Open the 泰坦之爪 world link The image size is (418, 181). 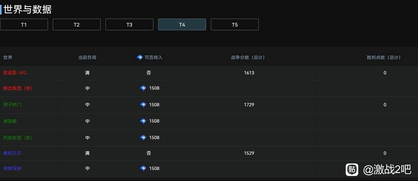tap(12, 153)
